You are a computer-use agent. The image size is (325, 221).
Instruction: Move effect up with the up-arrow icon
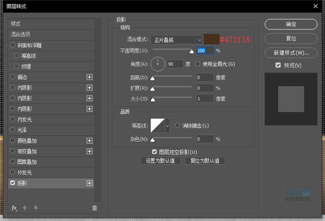(25, 208)
